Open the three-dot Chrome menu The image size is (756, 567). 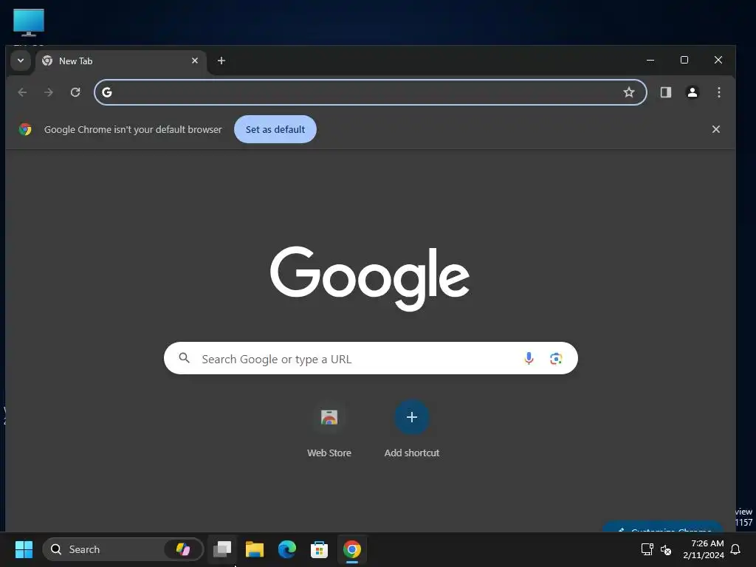click(x=719, y=92)
